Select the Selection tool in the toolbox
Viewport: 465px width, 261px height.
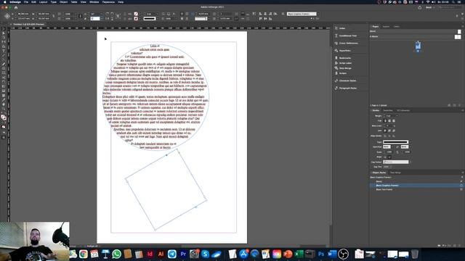[4, 29]
